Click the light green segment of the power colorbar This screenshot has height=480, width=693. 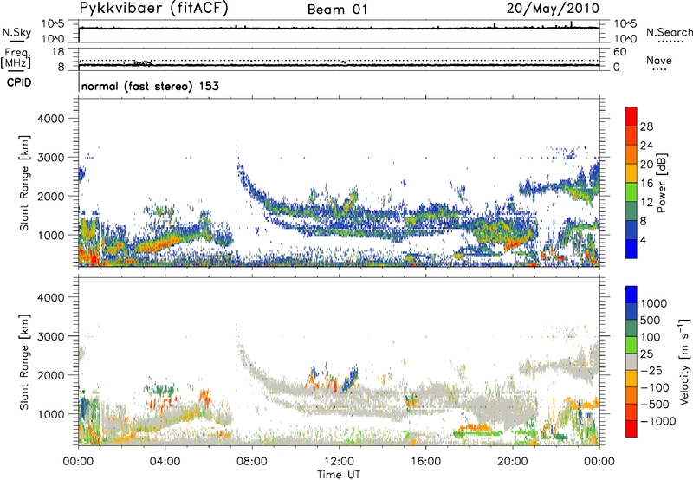(x=631, y=191)
